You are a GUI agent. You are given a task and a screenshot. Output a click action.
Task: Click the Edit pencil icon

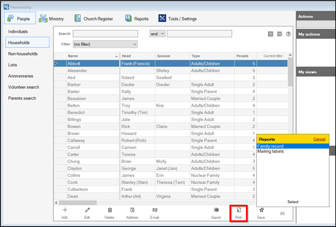click(x=87, y=210)
